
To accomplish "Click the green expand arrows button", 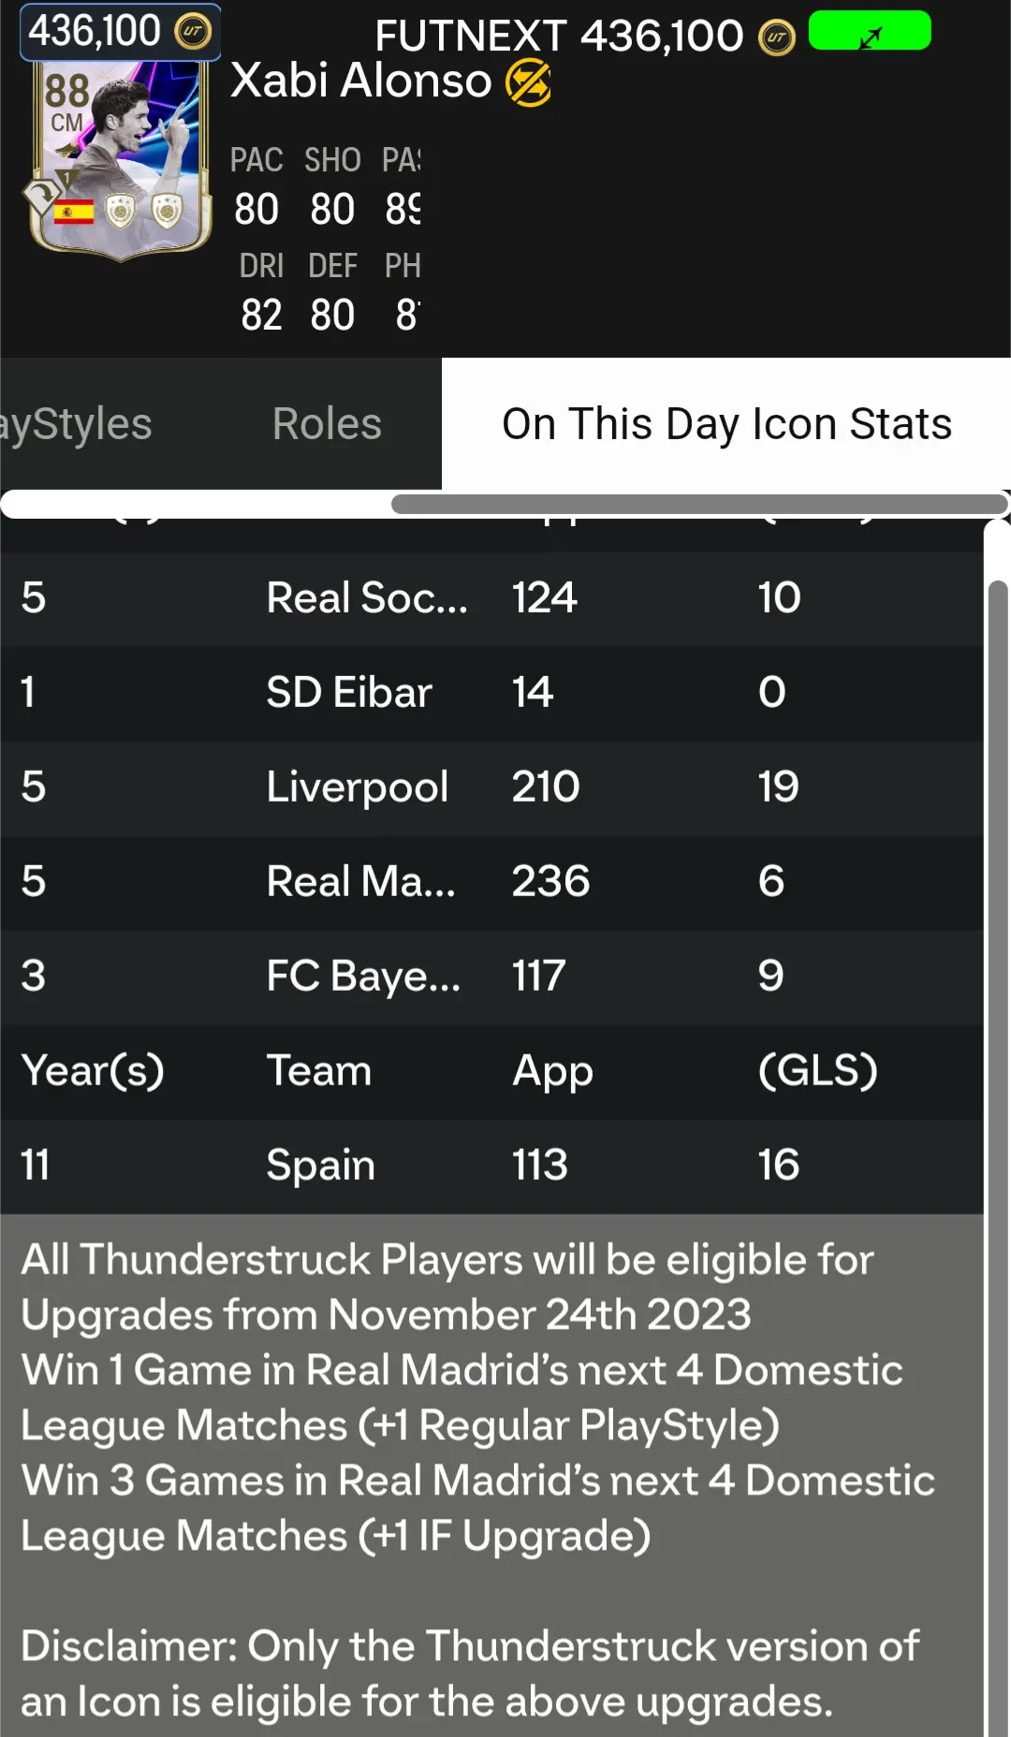I will 870,31.
